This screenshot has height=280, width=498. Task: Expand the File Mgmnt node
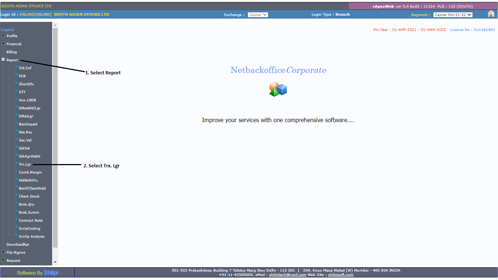[3, 252]
